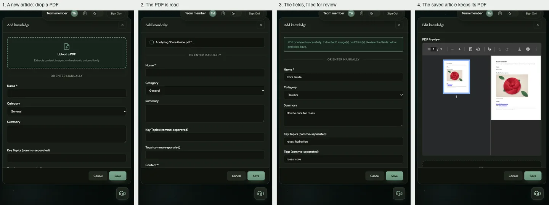The width and height of the screenshot is (549, 205).
Task: Click the redo arrow in PDF toolbar
Action: [507, 49]
